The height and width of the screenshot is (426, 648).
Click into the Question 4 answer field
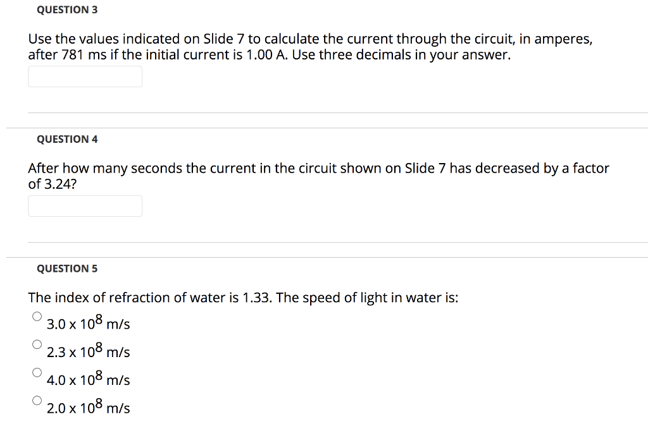pos(85,206)
